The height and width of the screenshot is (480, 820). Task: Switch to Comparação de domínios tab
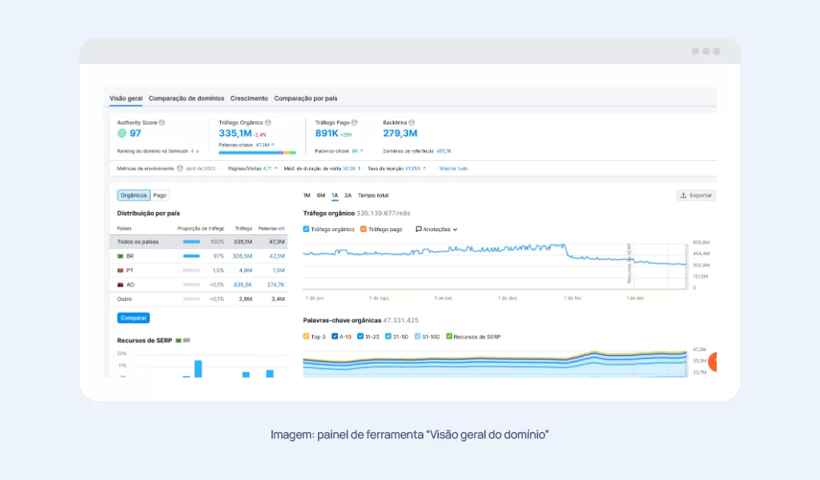pyautogui.click(x=186, y=98)
